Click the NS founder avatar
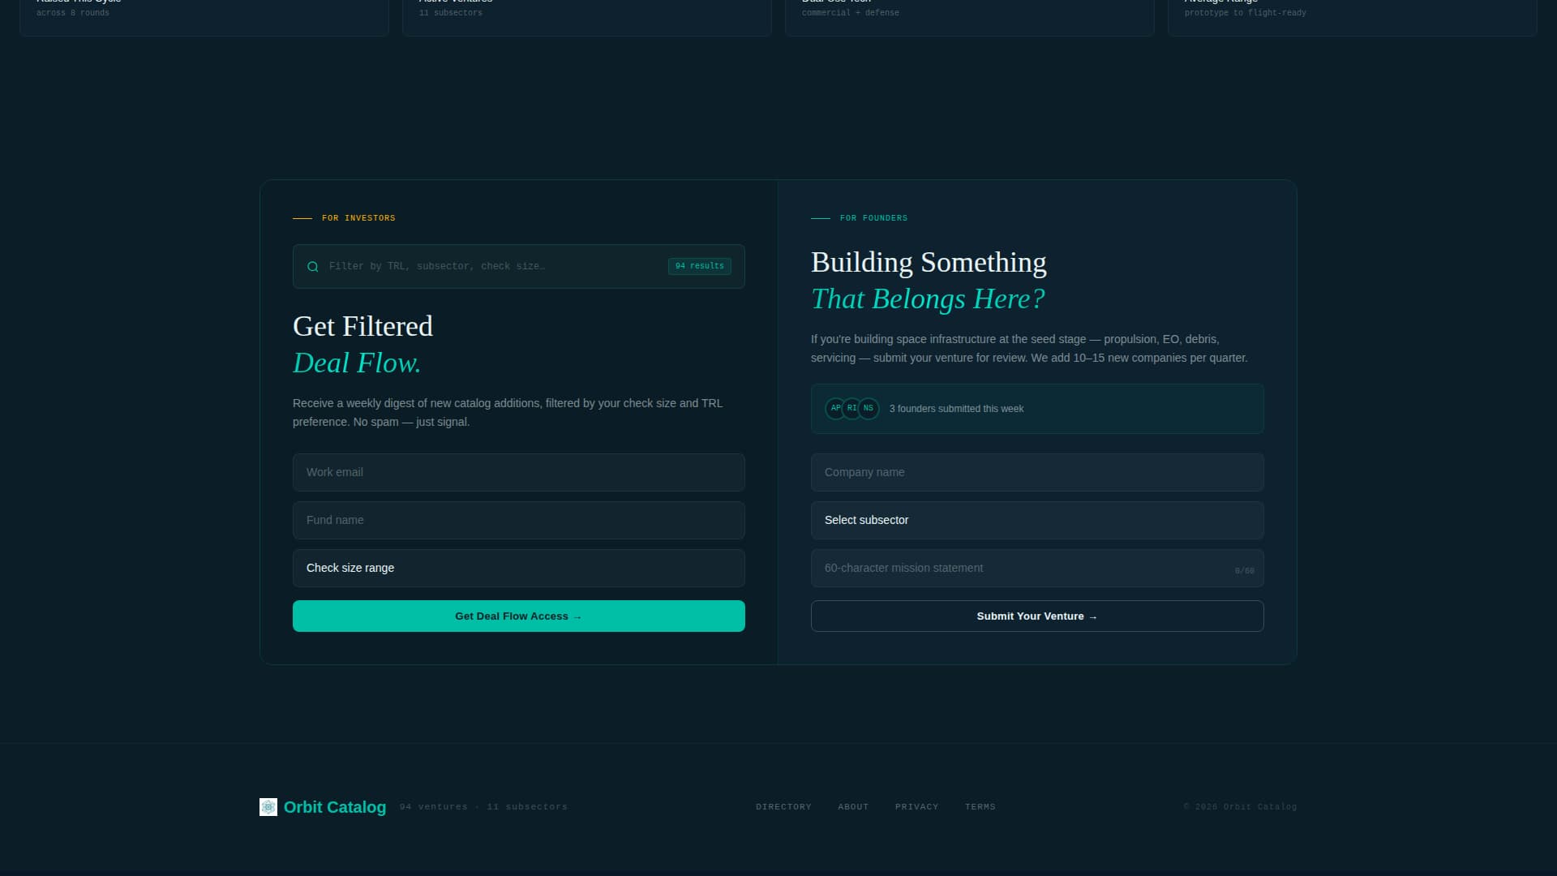1557x876 pixels. click(x=869, y=409)
